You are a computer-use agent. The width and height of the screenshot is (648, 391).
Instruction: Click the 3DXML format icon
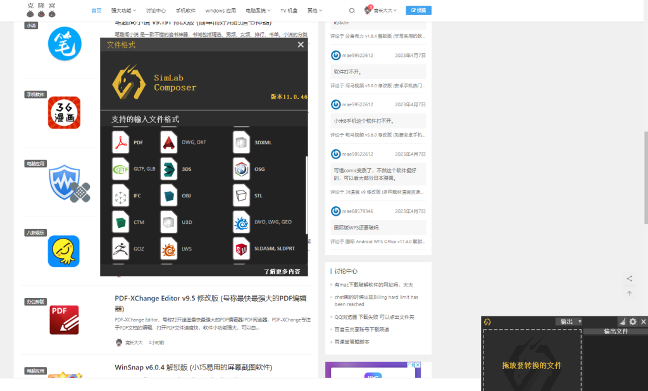(241, 142)
